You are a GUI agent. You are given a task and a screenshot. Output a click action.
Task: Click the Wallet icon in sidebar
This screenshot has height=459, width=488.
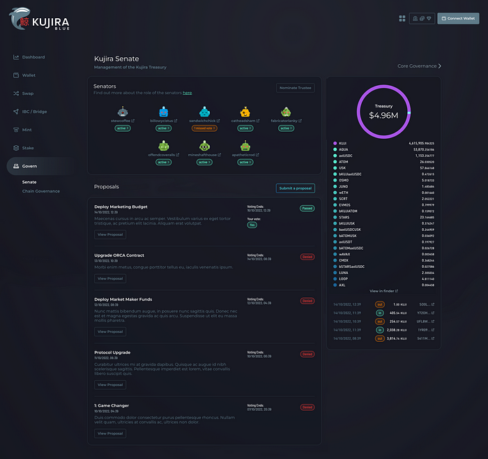pos(16,75)
